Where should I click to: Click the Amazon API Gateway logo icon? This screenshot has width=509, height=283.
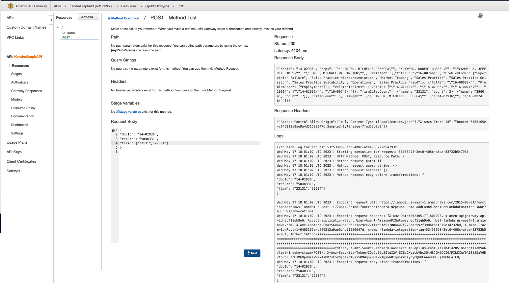tap(11, 6)
